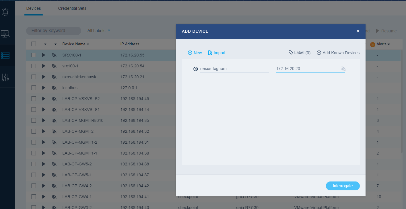Check the box for SRX100-1
The image size is (406, 209).
pyautogui.click(x=34, y=55)
